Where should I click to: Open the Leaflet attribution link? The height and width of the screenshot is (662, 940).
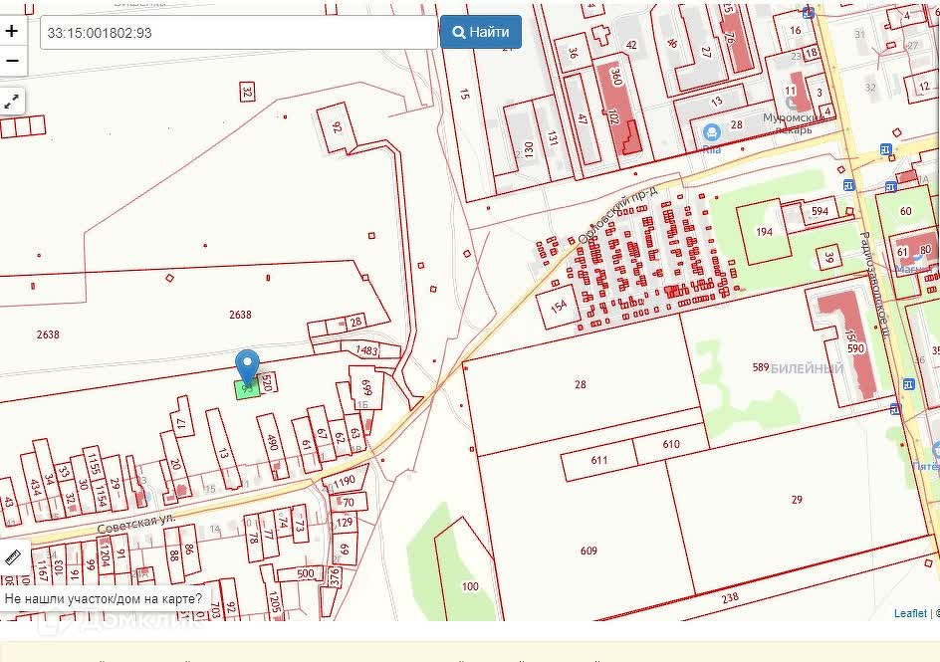click(910, 613)
